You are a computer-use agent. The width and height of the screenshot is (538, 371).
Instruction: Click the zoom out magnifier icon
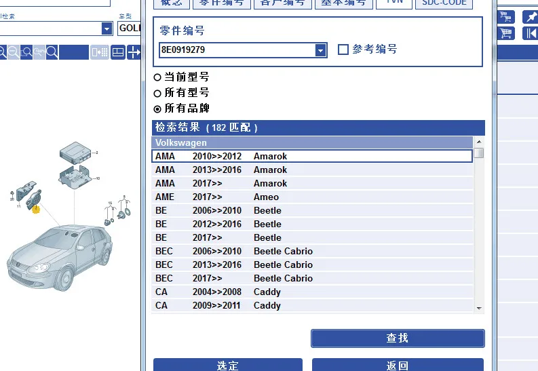click(x=14, y=52)
